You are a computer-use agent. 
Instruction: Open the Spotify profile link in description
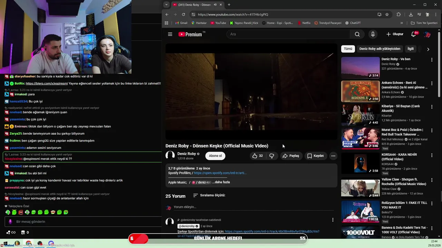click(220, 173)
